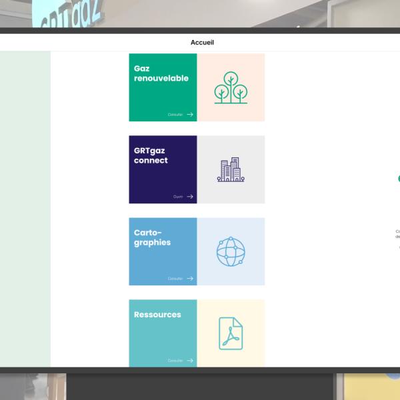The width and height of the screenshot is (400, 400).
Task: Click arrow icon on Cartographies card
Action: click(190, 279)
